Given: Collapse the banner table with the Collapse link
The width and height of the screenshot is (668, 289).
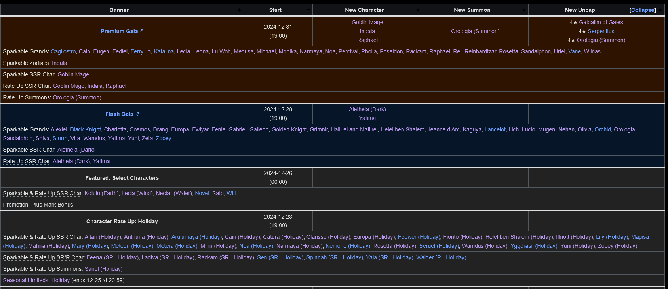Looking at the screenshot, I should [x=643, y=10].
